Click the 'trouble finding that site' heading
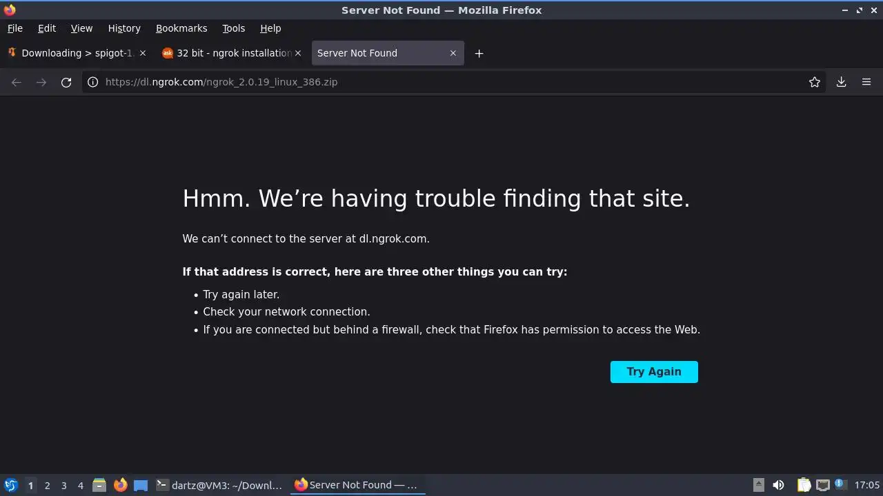883x496 pixels. 436,198
